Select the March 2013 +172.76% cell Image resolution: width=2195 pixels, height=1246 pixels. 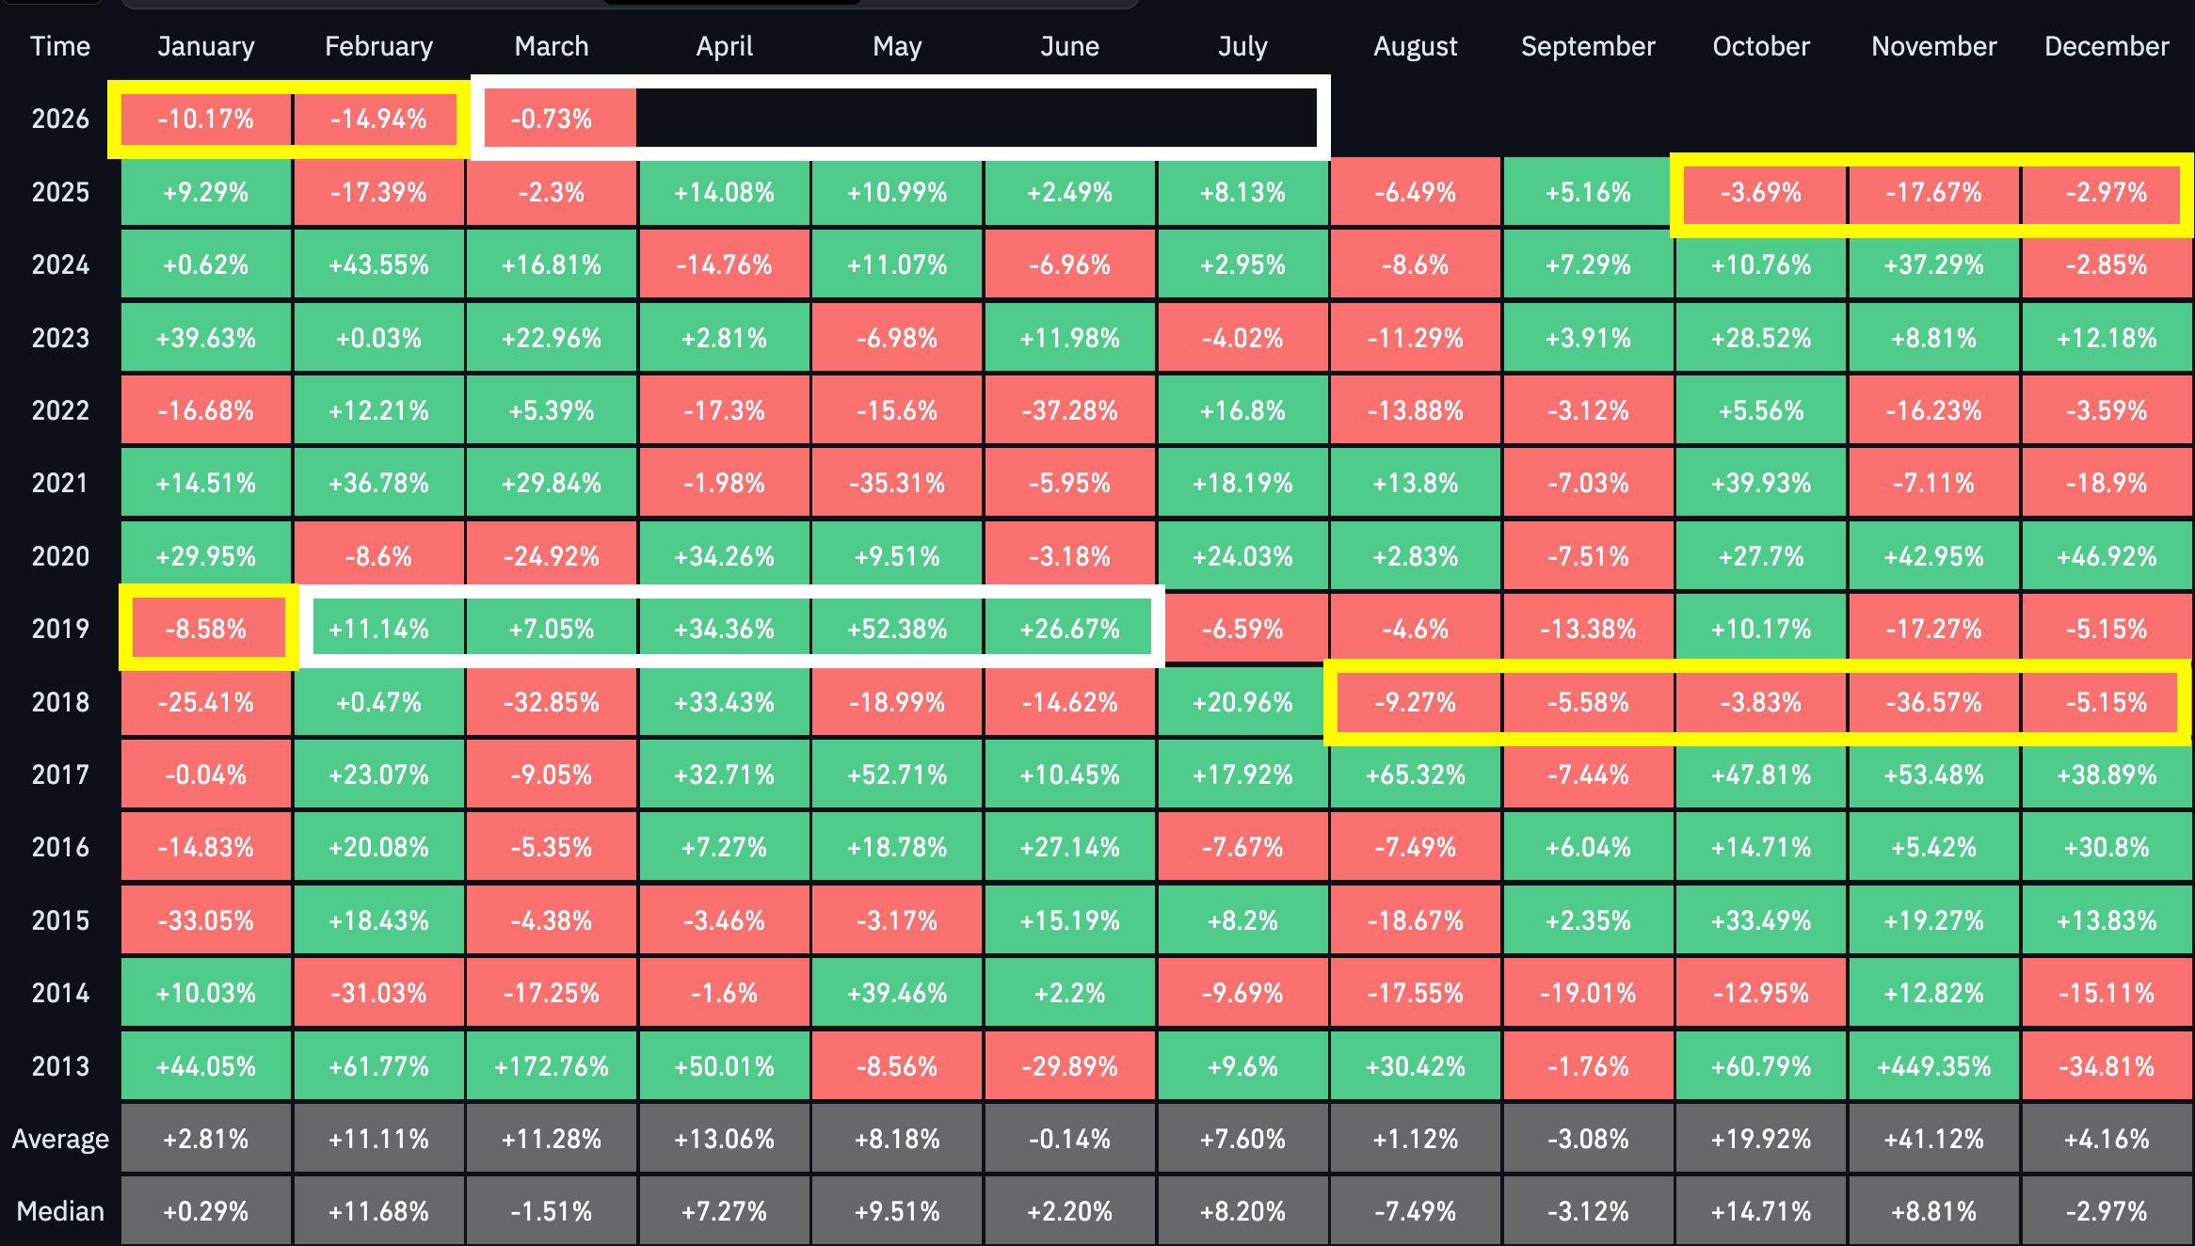point(552,1066)
